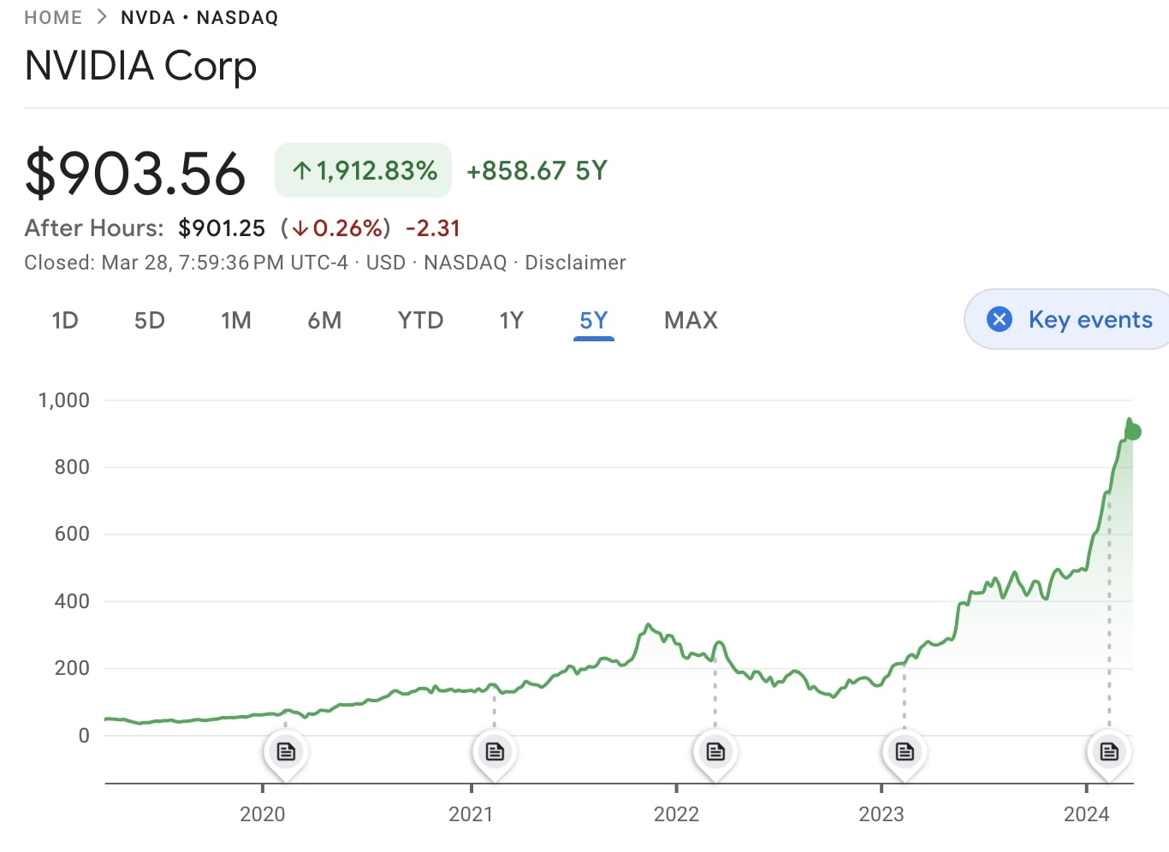The image size is (1169, 852).
Task: Switch to the 5D chart view
Action: (x=150, y=320)
